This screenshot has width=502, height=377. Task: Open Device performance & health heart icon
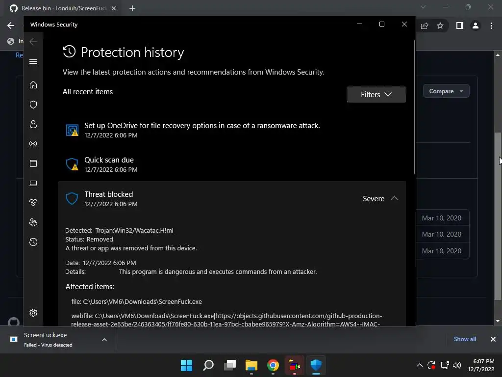33,203
